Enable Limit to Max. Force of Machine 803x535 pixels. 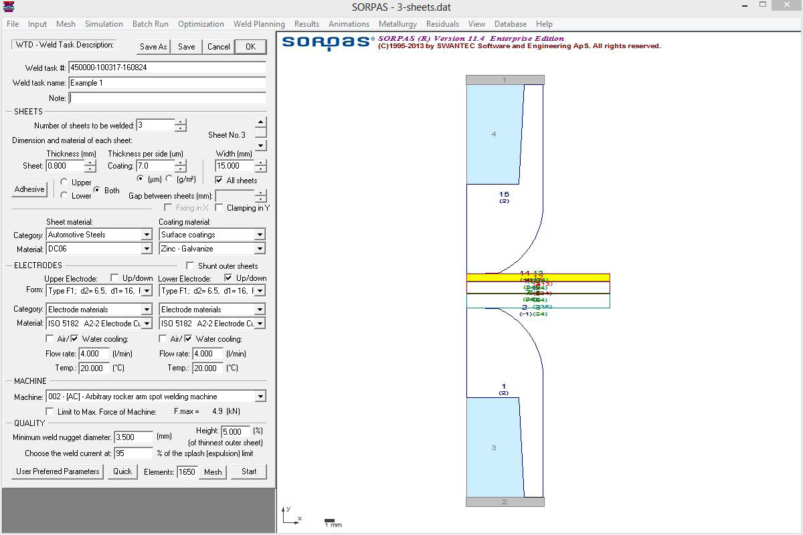pyautogui.click(x=50, y=411)
